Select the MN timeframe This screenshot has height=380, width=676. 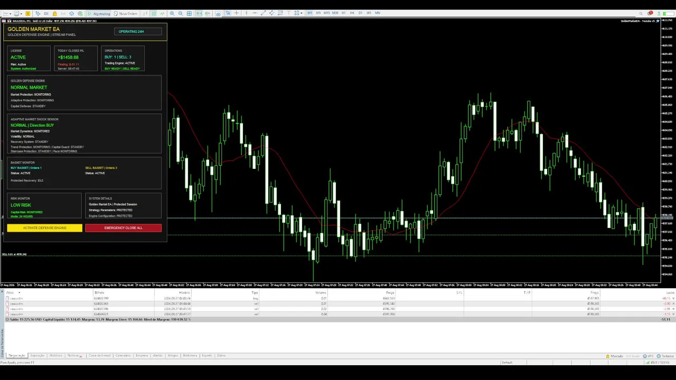[x=378, y=13]
